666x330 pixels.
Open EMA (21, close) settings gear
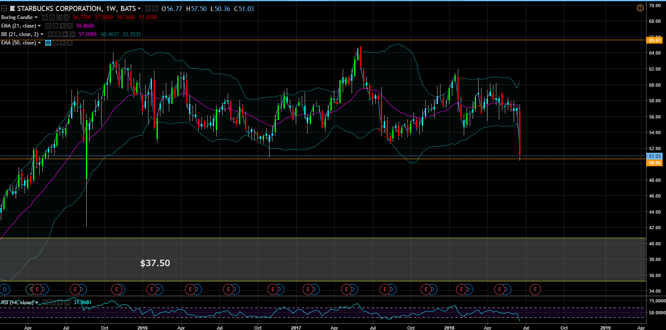click(55, 26)
